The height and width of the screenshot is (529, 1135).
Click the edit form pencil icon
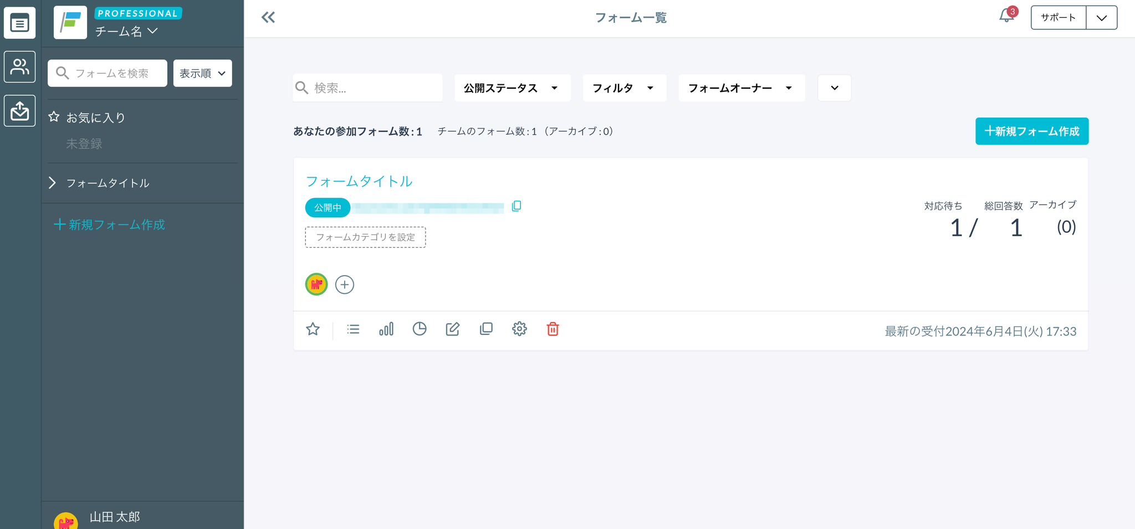point(453,329)
